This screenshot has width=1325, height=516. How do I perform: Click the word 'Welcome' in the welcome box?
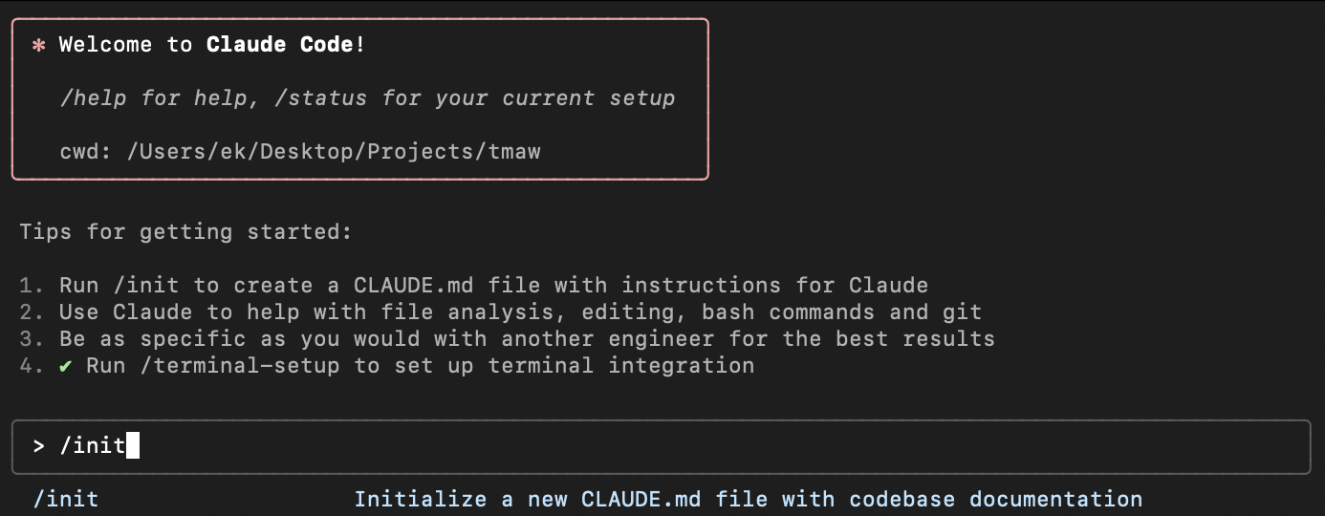point(106,45)
